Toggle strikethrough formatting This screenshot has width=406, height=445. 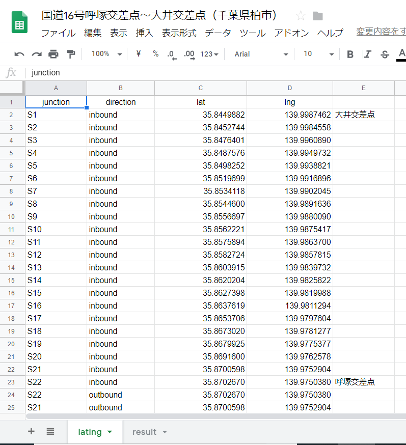click(385, 54)
